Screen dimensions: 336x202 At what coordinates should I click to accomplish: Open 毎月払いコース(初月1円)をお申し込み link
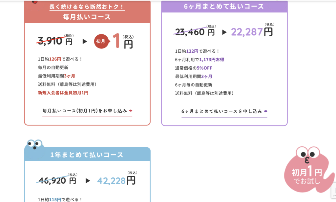(x=85, y=111)
